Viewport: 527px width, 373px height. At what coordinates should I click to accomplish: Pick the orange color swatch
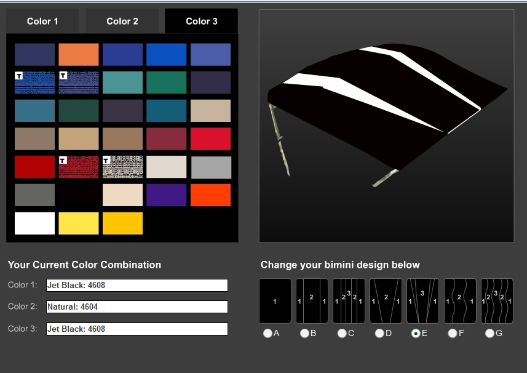(79, 55)
